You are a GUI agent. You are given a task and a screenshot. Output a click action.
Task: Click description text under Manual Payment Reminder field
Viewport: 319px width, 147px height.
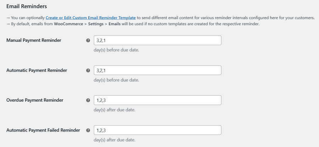pos(116,50)
